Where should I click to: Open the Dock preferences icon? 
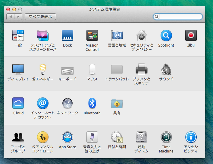67,35
